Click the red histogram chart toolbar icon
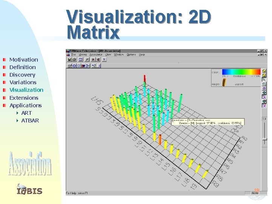 tap(93, 60)
